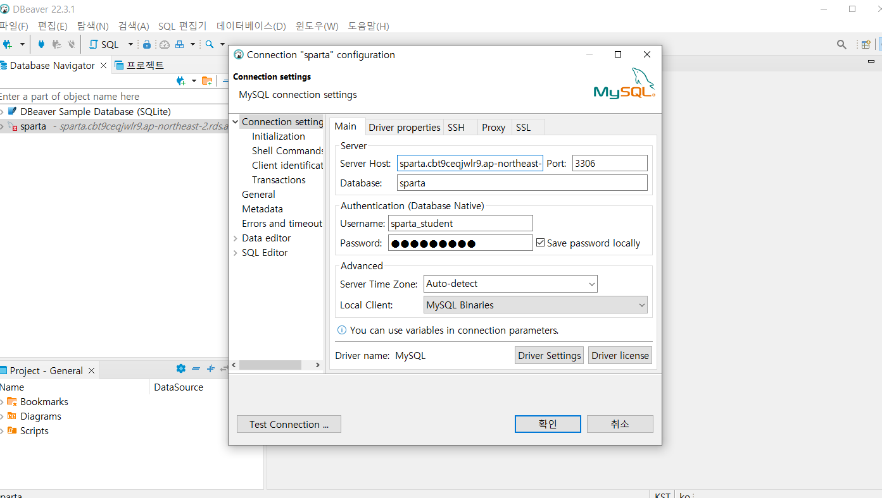Switch to the 프로젝트 tab
Viewport: 882px width, 498px height.
[x=139, y=65]
